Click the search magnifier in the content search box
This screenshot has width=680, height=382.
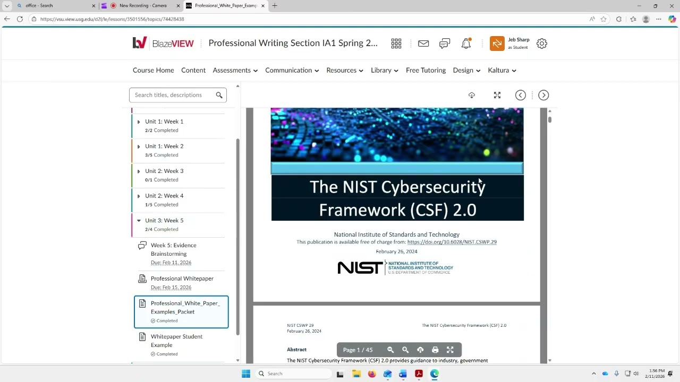219,95
